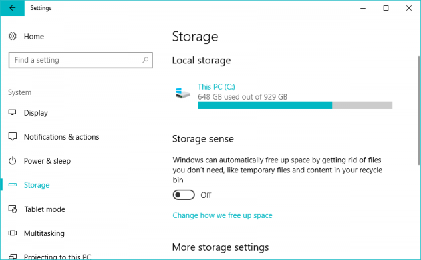
Task: Open Change how we free up space
Action: click(x=223, y=215)
